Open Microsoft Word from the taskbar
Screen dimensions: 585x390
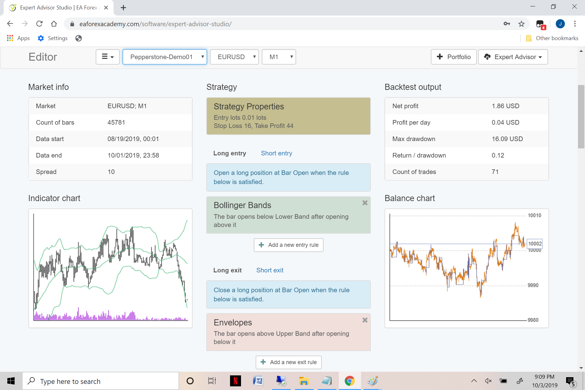258,381
